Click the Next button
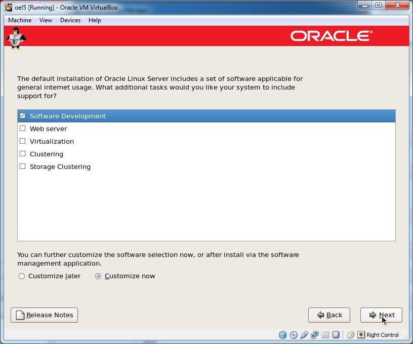The image size is (413, 344). (381, 315)
